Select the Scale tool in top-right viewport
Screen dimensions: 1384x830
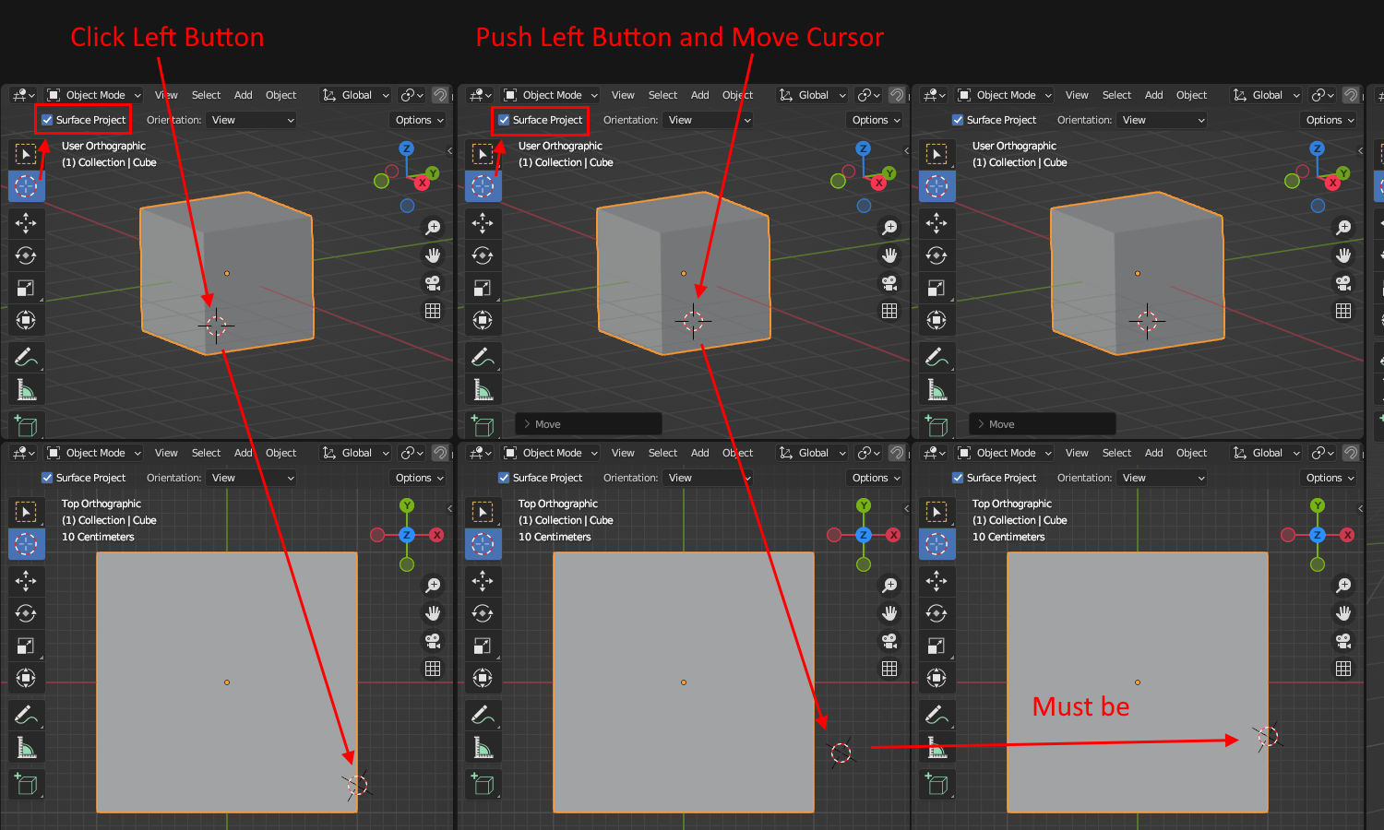(937, 288)
